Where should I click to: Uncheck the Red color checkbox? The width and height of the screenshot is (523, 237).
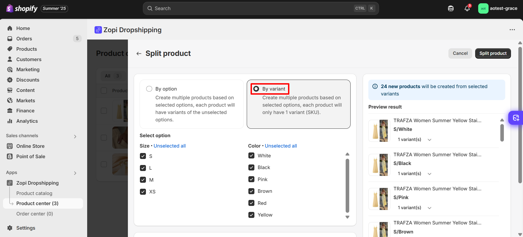[251, 203]
